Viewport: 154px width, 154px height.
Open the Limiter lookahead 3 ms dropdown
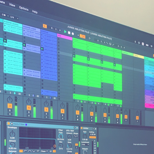[85, 144]
